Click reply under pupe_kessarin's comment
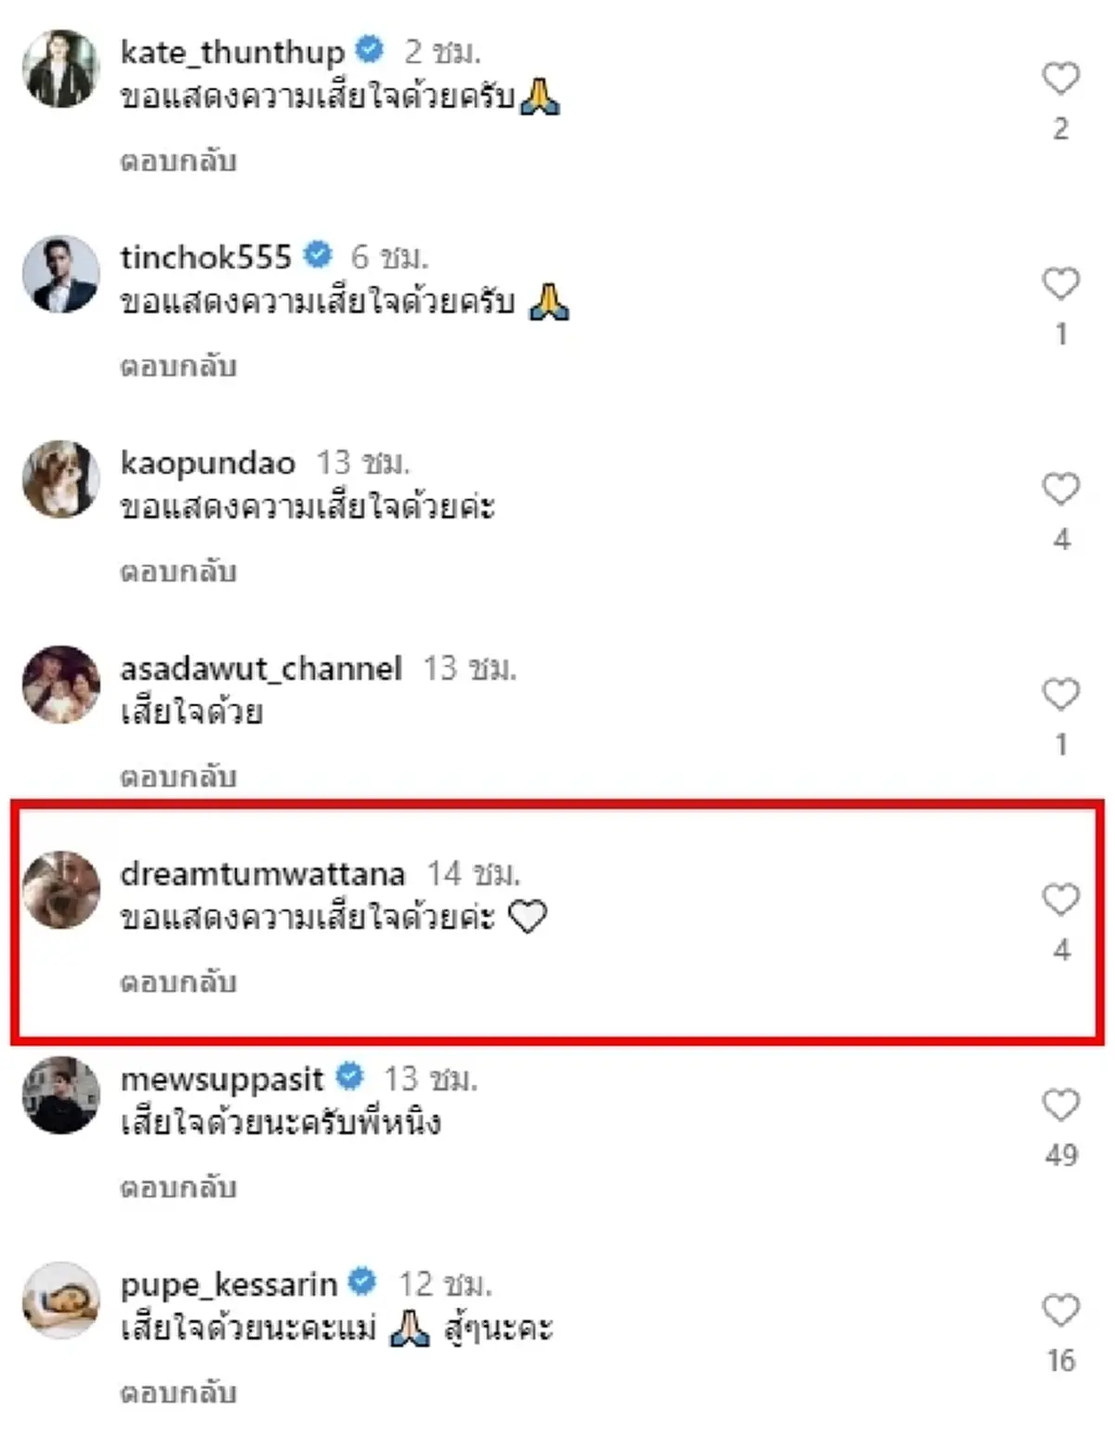Image resolution: width=1115 pixels, height=1452 pixels. (177, 1393)
